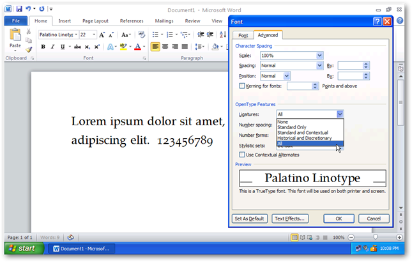Open the Scale dropdown
Image resolution: width=412 pixels, height=262 pixels.
319,56
